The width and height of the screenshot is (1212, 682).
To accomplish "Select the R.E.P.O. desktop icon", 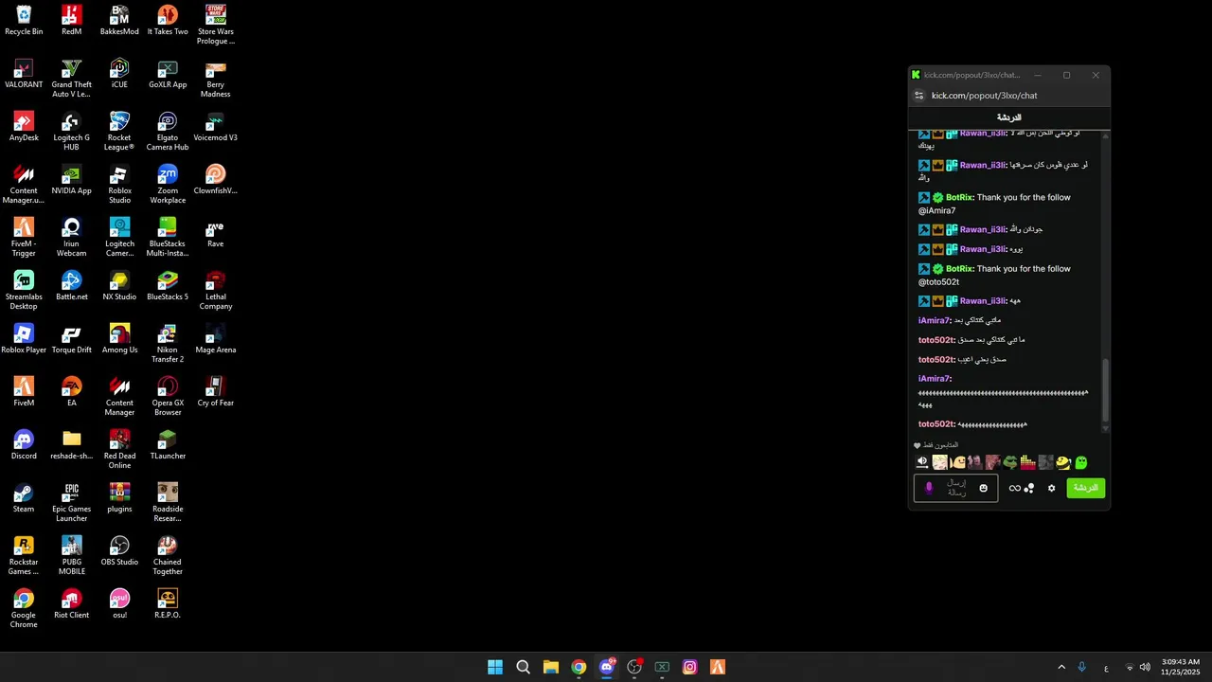I will [168, 604].
